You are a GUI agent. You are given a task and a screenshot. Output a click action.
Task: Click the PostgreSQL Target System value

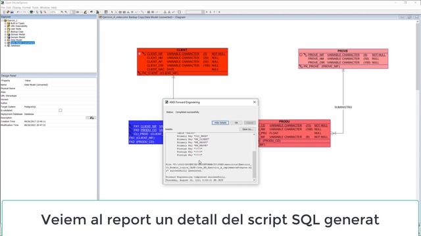pyautogui.click(x=30, y=107)
